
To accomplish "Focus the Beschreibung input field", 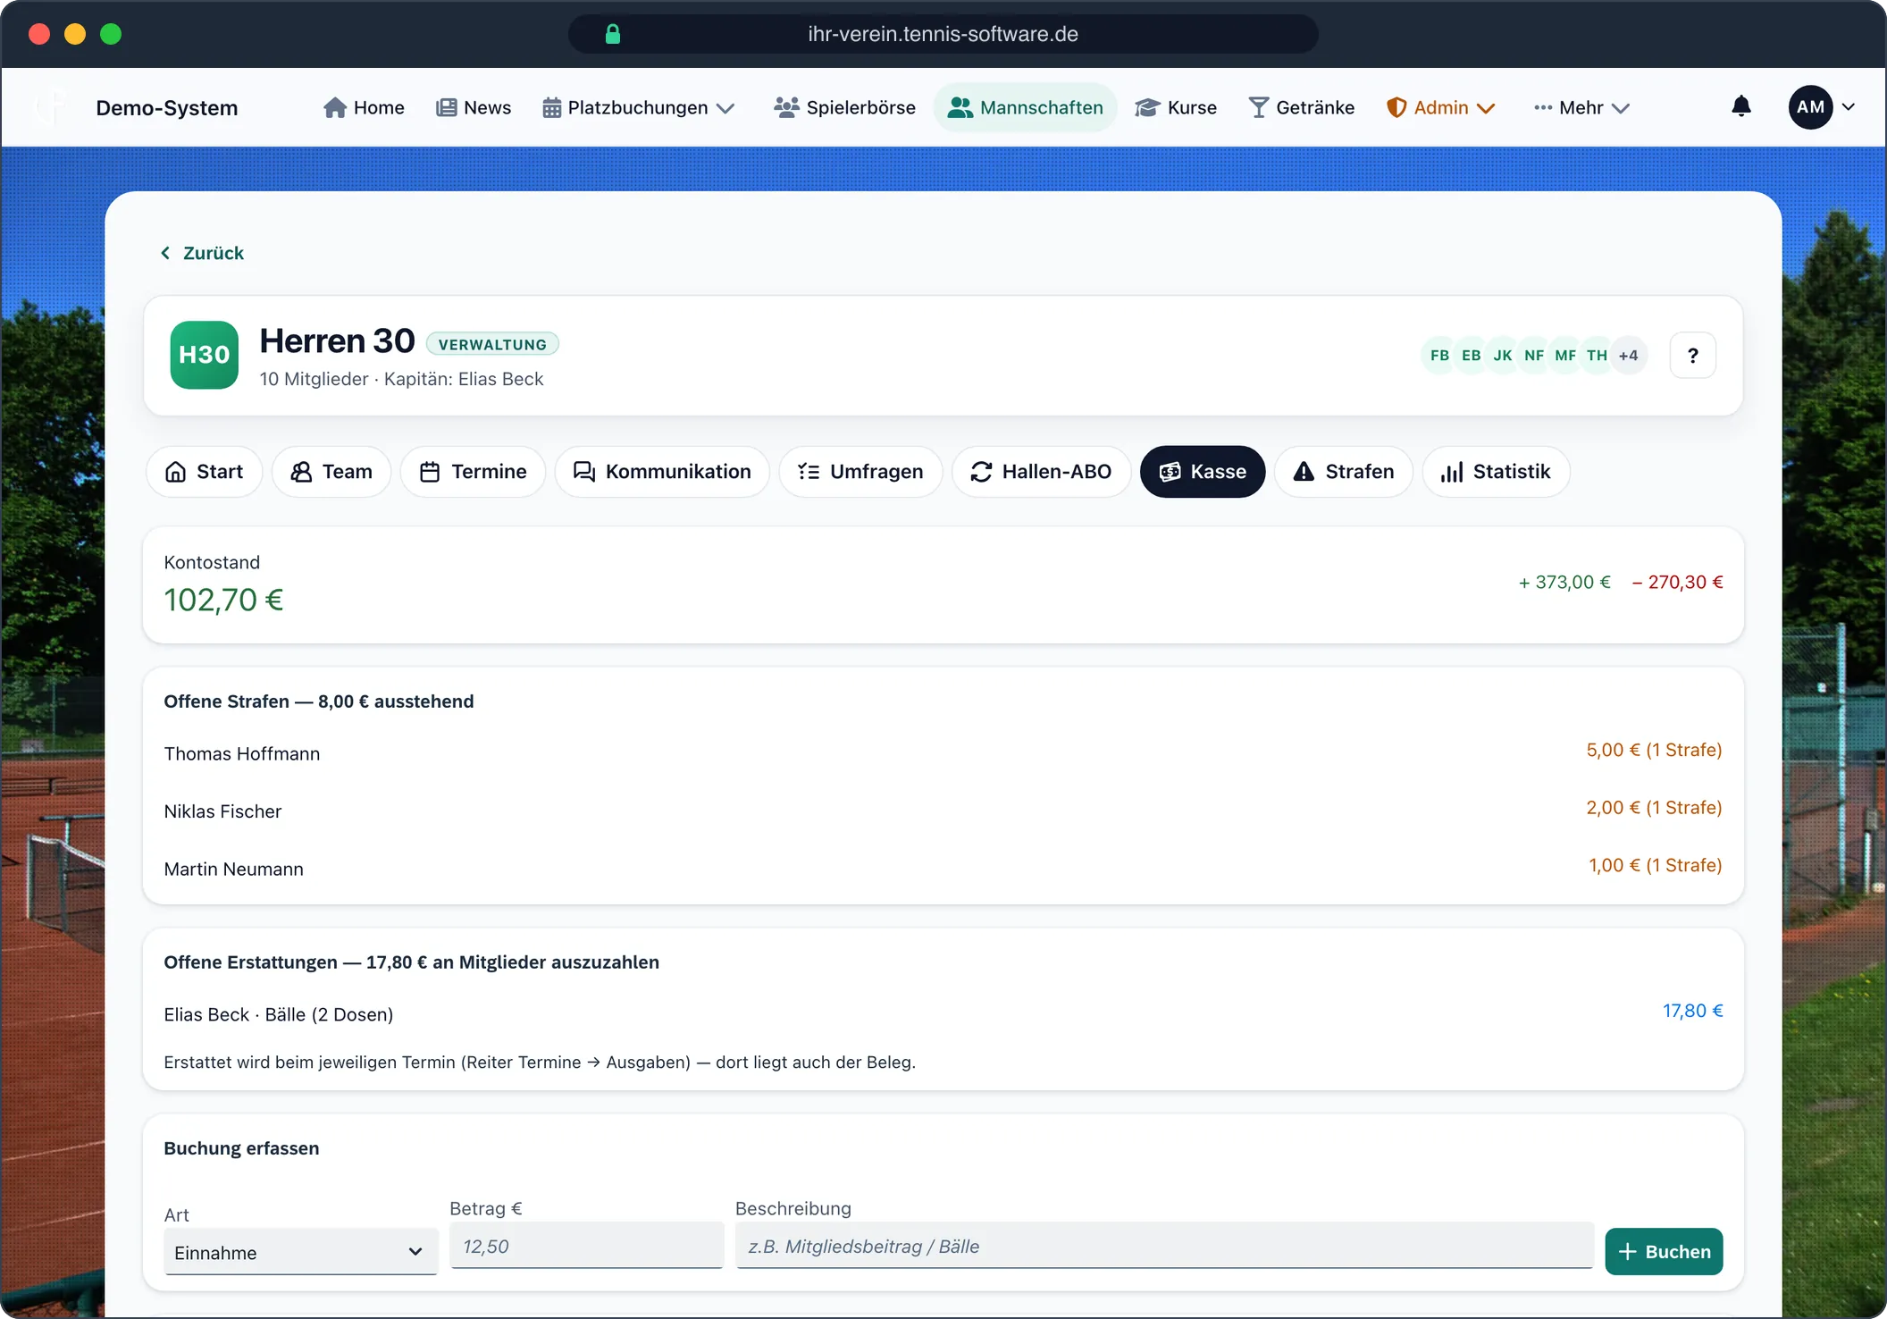I will tap(1164, 1246).
